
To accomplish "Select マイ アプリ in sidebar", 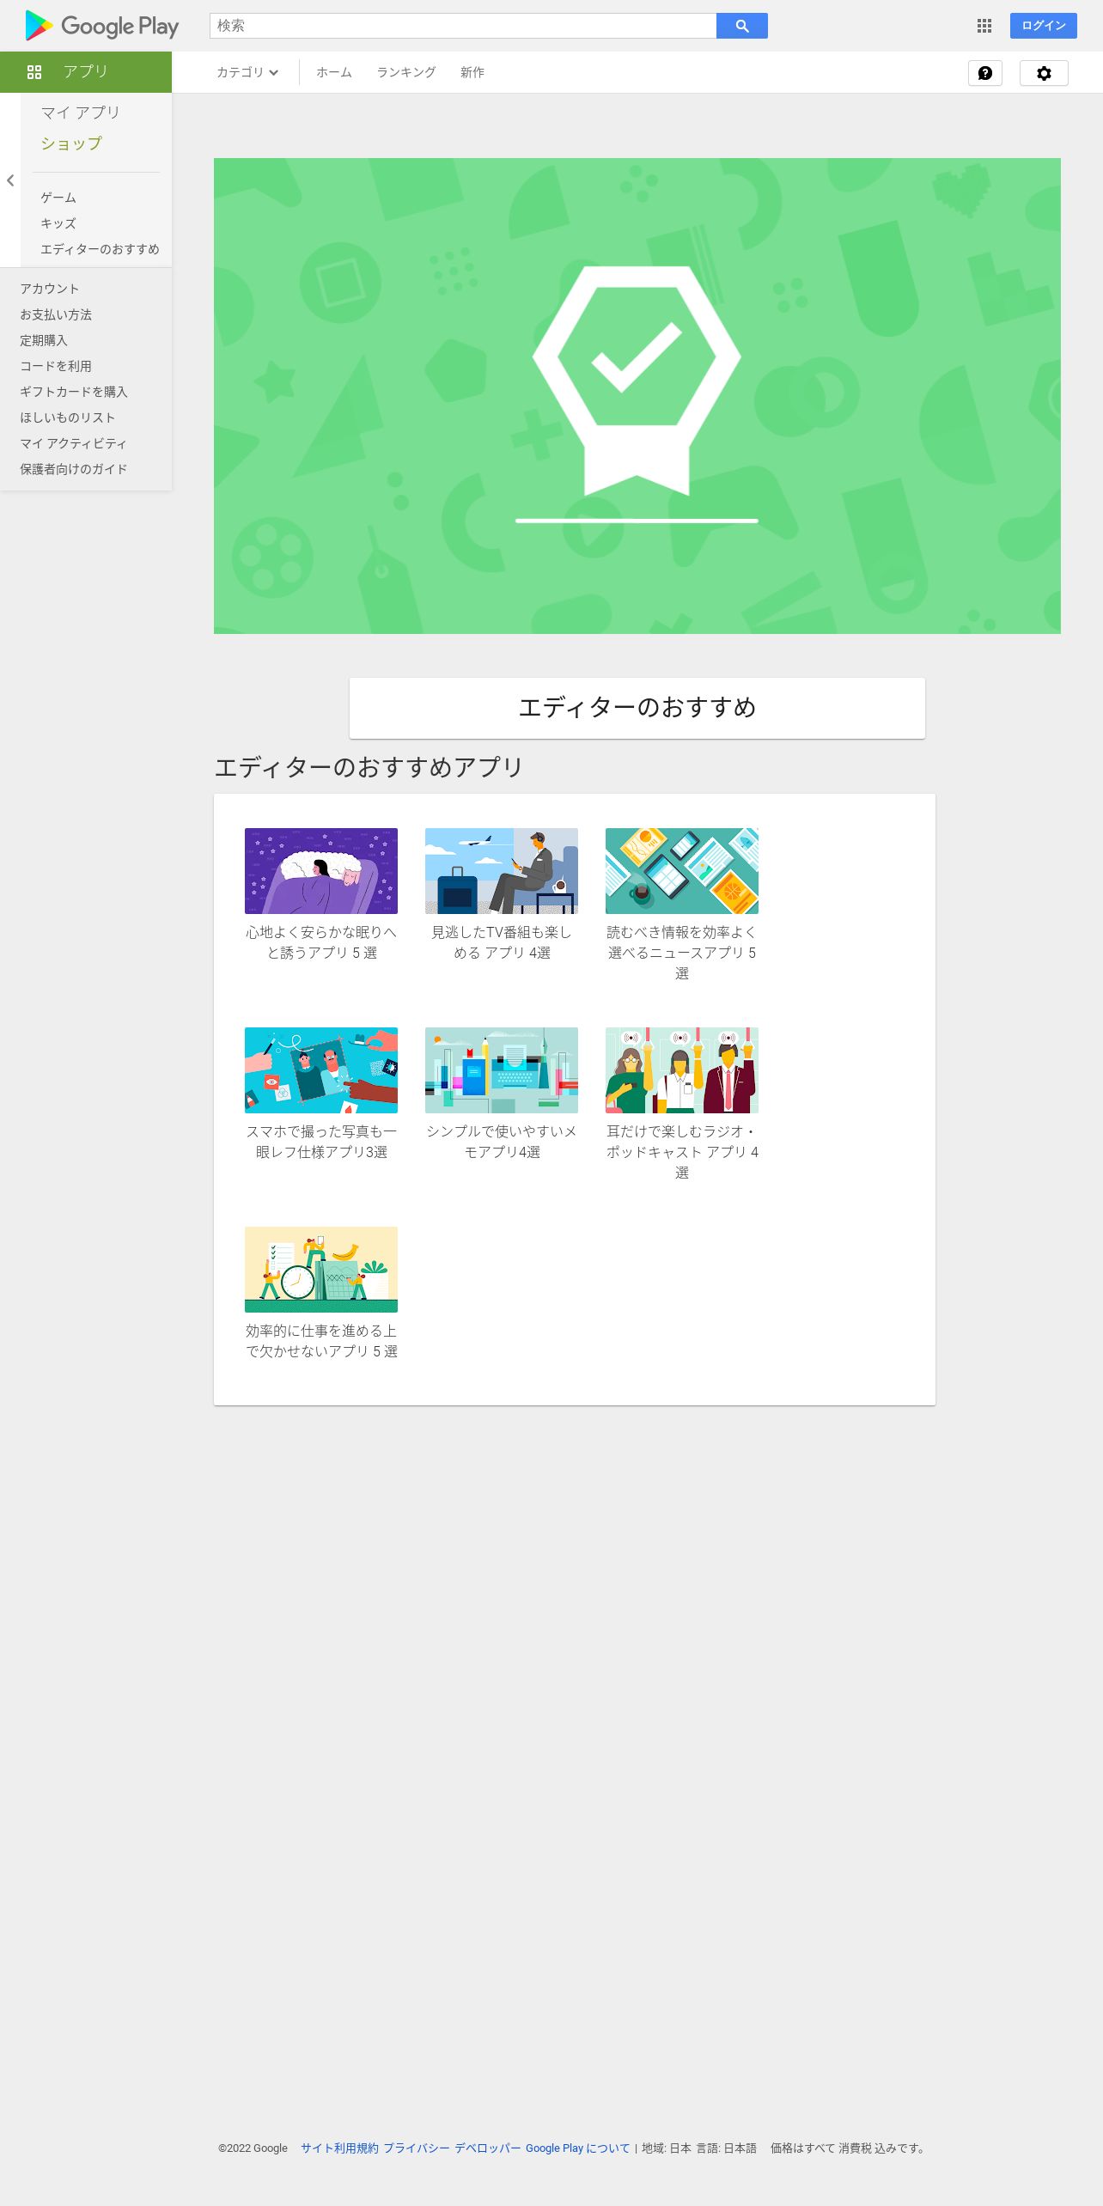I will click(81, 113).
